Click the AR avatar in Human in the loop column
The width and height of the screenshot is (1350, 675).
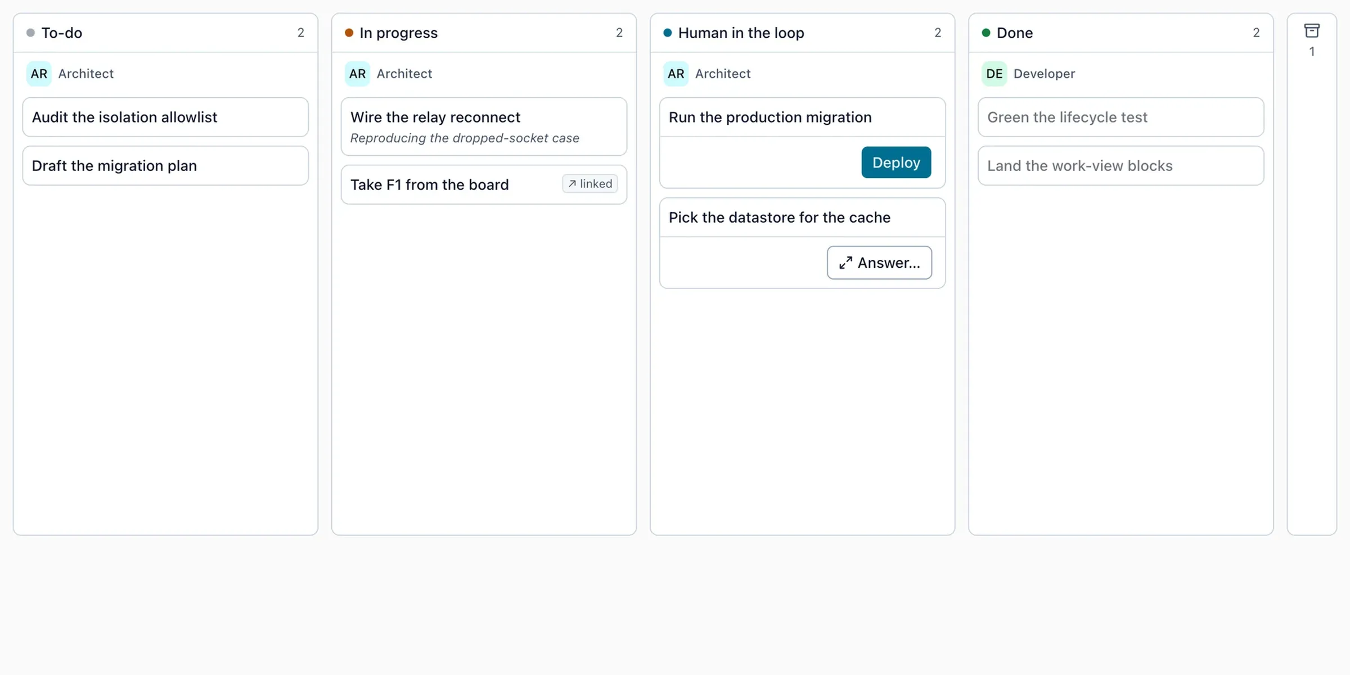[676, 74]
